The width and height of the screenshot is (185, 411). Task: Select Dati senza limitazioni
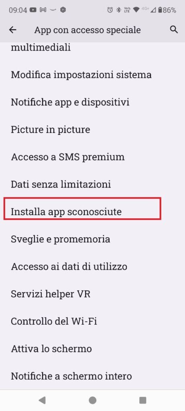click(x=92, y=184)
